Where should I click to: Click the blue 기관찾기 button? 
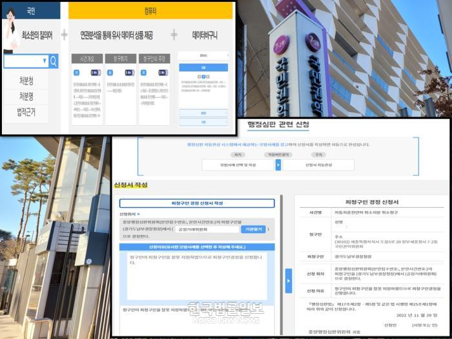tap(253, 229)
